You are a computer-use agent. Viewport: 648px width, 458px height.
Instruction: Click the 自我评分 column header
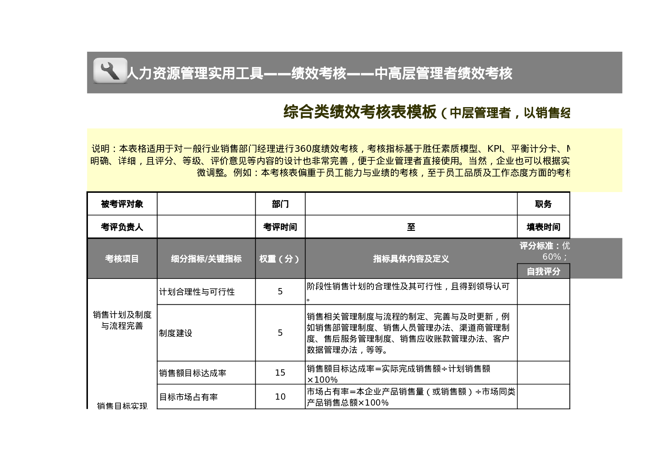point(543,271)
